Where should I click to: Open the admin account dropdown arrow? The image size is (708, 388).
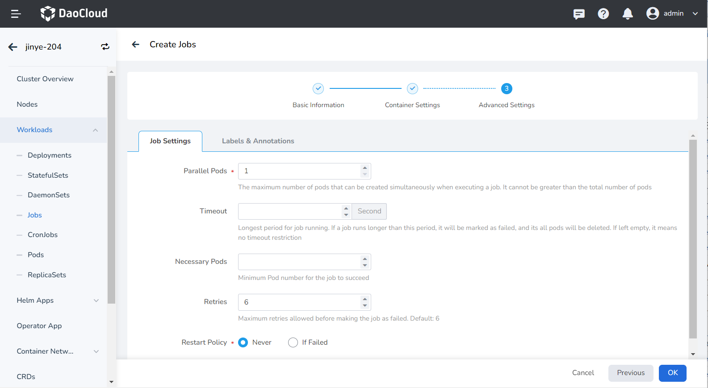pos(695,14)
